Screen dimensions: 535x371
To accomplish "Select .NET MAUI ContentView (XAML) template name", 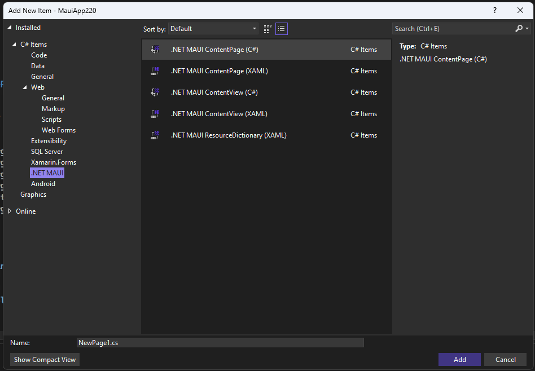I will [219, 114].
